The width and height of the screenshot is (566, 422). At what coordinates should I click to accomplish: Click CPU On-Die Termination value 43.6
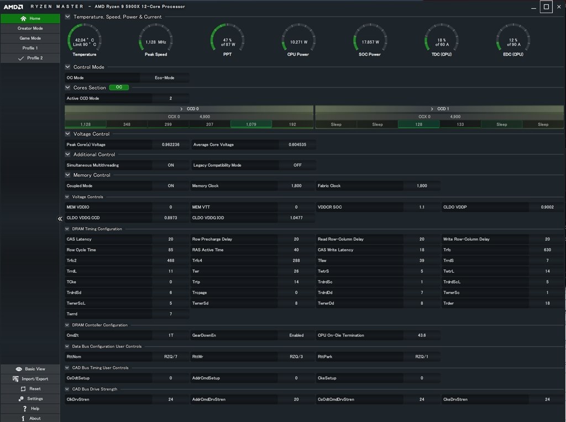422,335
